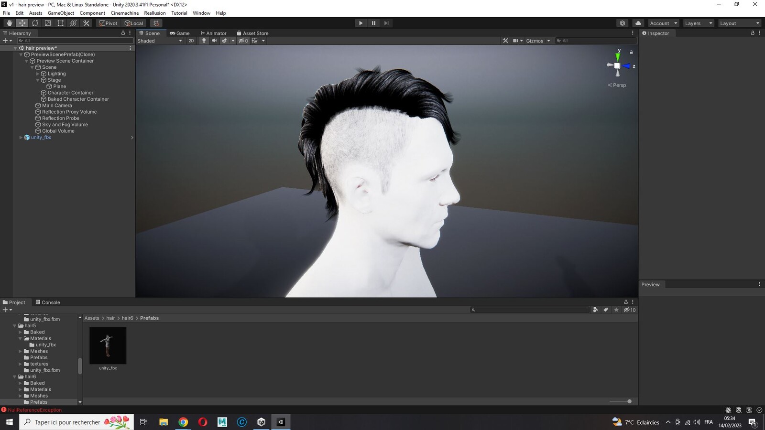Switch to the Asset Store tab
This screenshot has height=430, width=765.
coord(252,33)
